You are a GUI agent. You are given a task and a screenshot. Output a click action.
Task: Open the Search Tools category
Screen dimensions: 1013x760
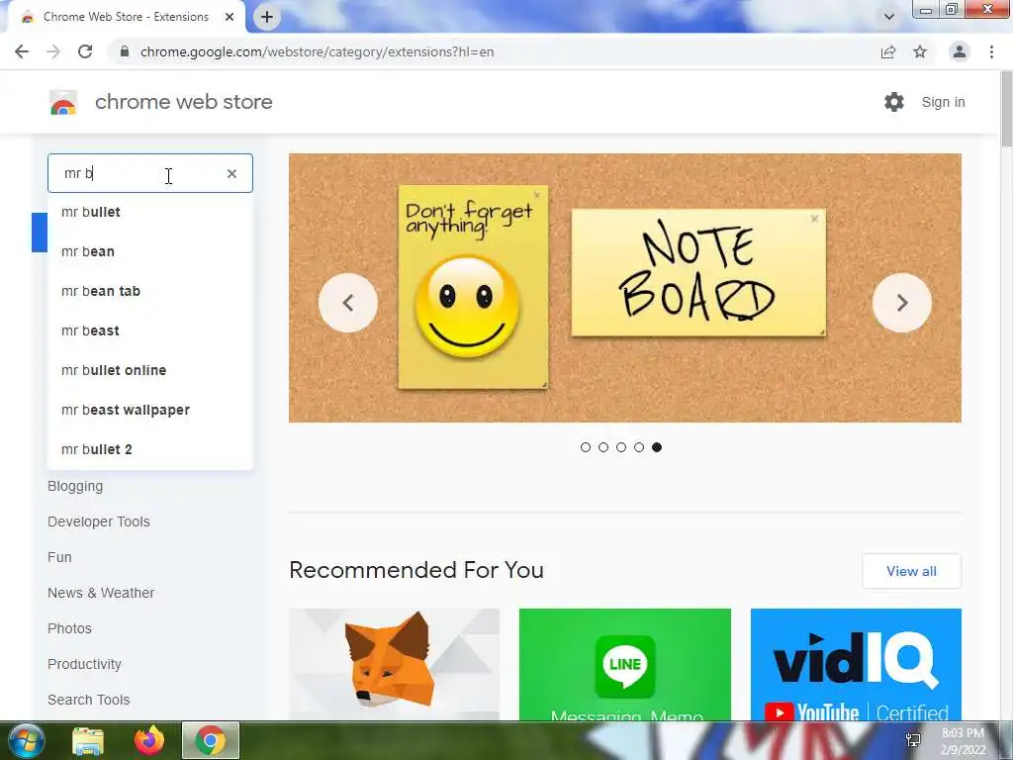pos(88,700)
